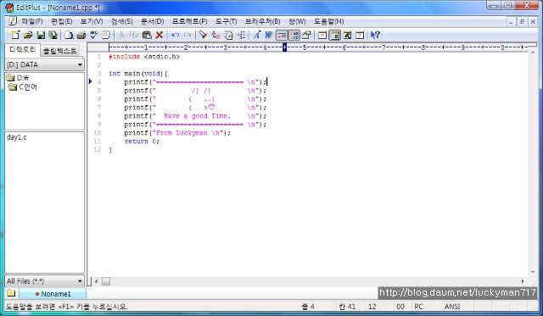This screenshot has width=543, height=316.
Task: Toggle the auto indent toolbar button
Action: [x=282, y=35]
